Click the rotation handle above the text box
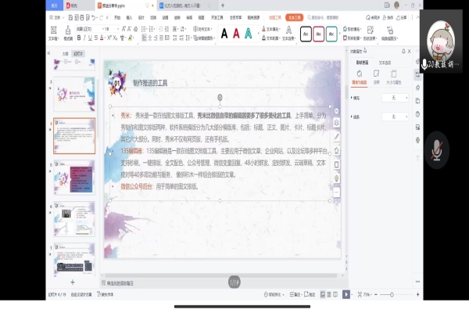 pos(220,97)
